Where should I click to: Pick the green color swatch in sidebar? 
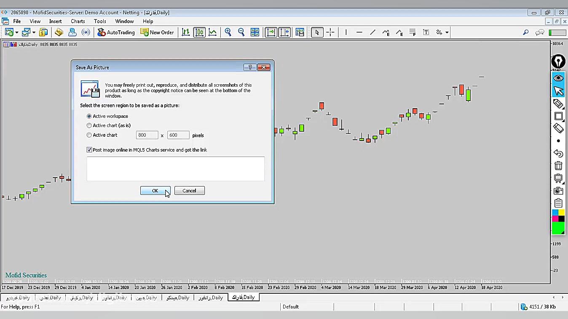[x=558, y=228]
